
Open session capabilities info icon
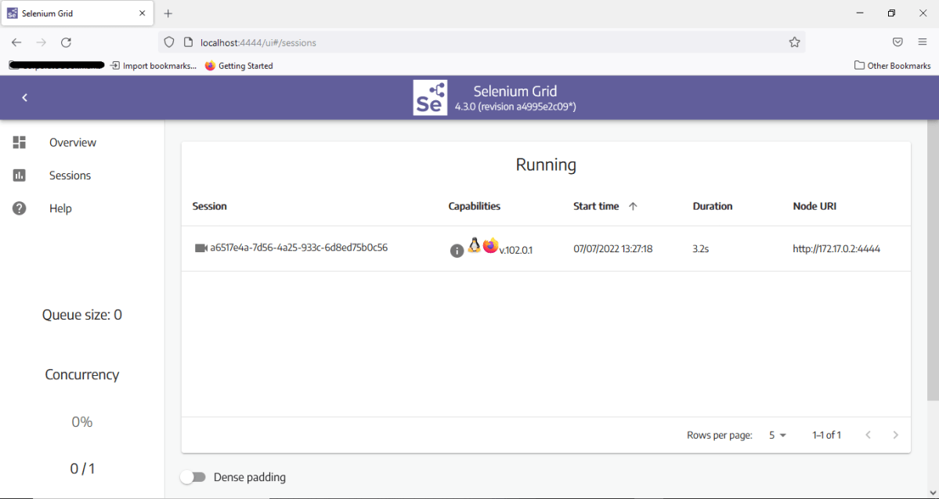pos(457,251)
